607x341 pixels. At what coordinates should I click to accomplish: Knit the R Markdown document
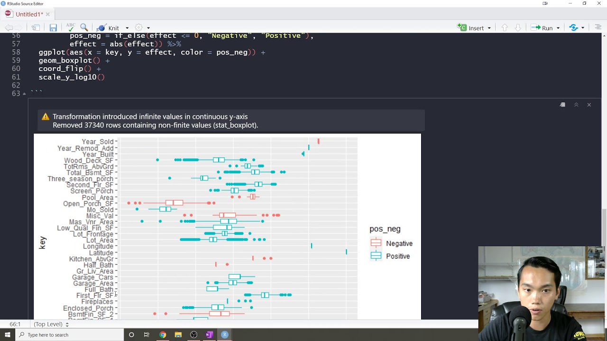(x=108, y=28)
